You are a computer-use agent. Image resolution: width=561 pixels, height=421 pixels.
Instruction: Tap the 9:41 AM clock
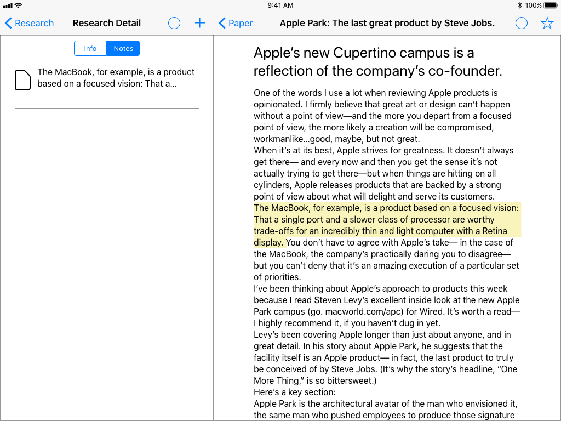tap(280, 5)
